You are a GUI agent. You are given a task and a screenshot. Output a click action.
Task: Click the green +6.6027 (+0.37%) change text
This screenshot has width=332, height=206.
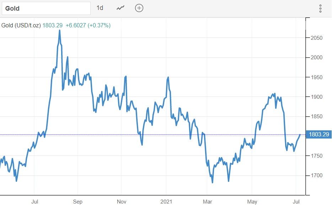(x=88, y=25)
